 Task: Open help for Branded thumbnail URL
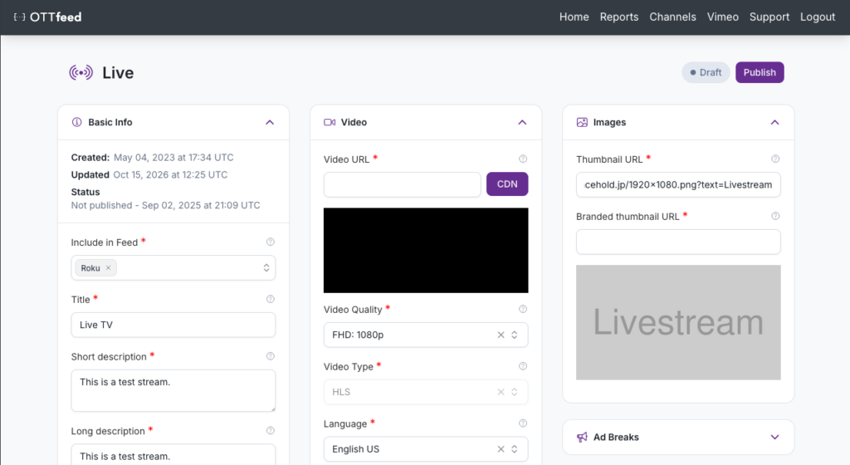coord(775,216)
